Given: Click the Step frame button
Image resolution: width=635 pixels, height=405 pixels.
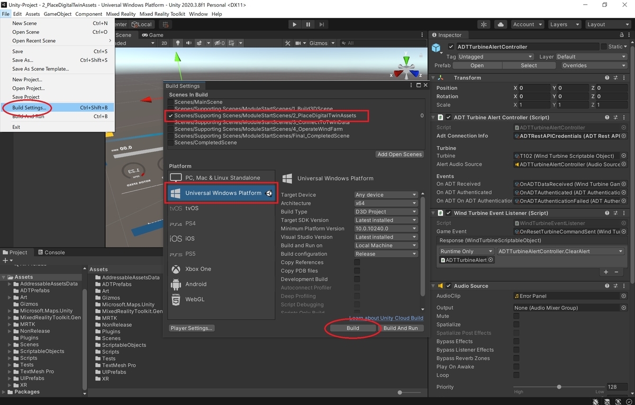Looking at the screenshot, I should 321,24.
